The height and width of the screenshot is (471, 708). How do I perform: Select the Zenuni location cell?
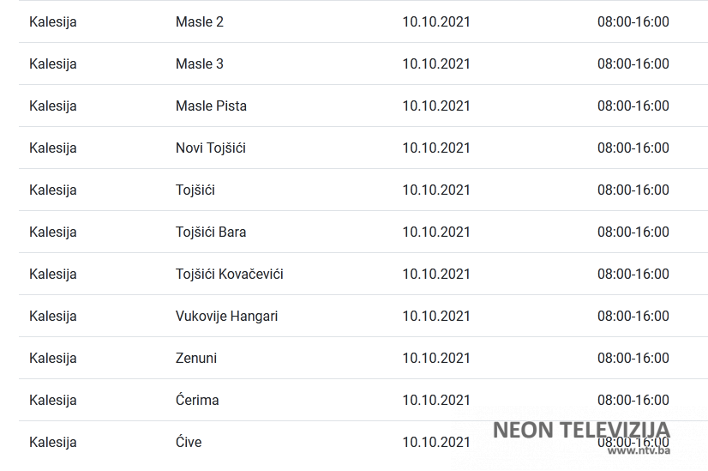pos(196,358)
